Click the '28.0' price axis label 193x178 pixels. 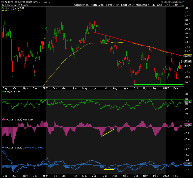click(x=187, y=8)
